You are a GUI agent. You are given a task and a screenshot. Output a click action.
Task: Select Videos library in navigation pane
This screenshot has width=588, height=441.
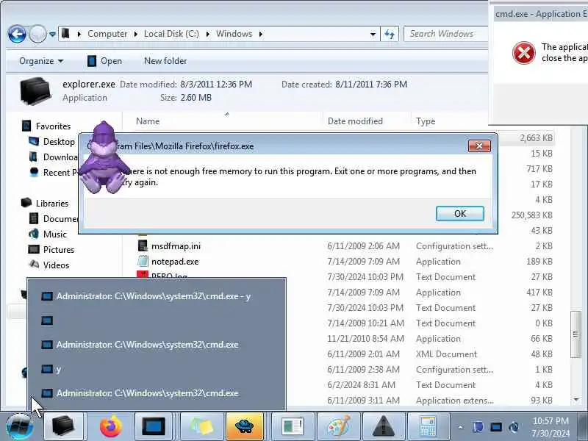[x=57, y=265]
